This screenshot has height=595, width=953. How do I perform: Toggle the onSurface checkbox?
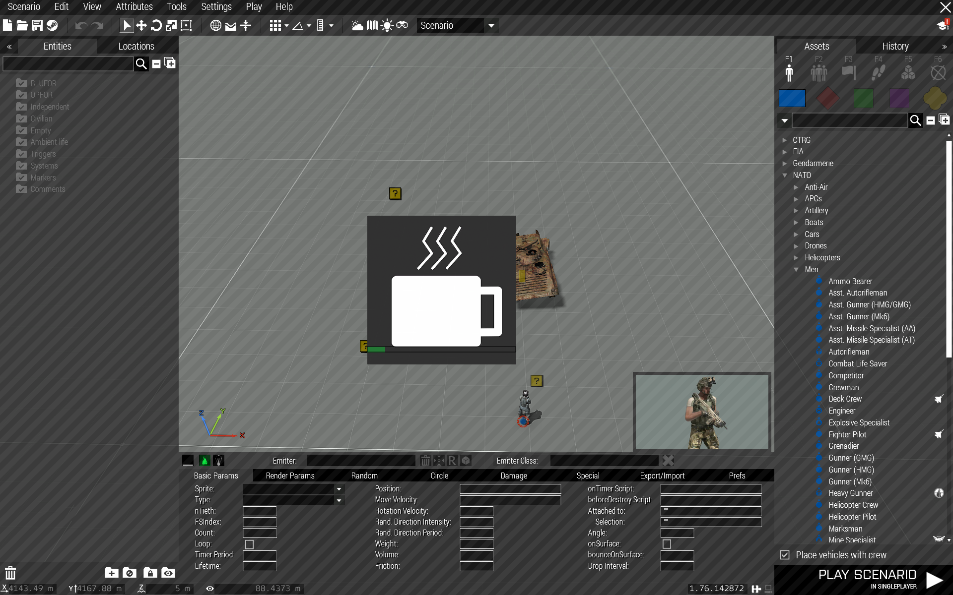pos(667,544)
